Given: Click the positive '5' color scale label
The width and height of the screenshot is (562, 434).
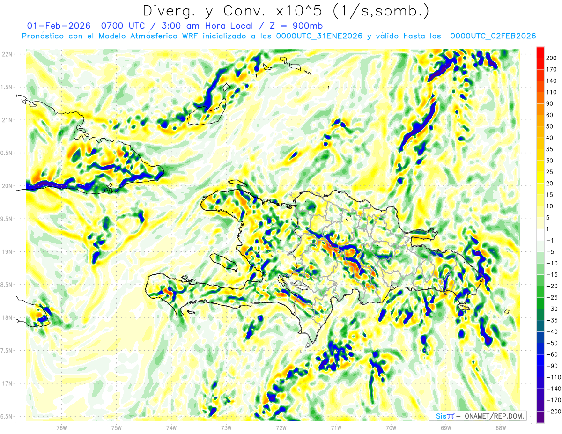Looking at the screenshot, I should (x=549, y=218).
